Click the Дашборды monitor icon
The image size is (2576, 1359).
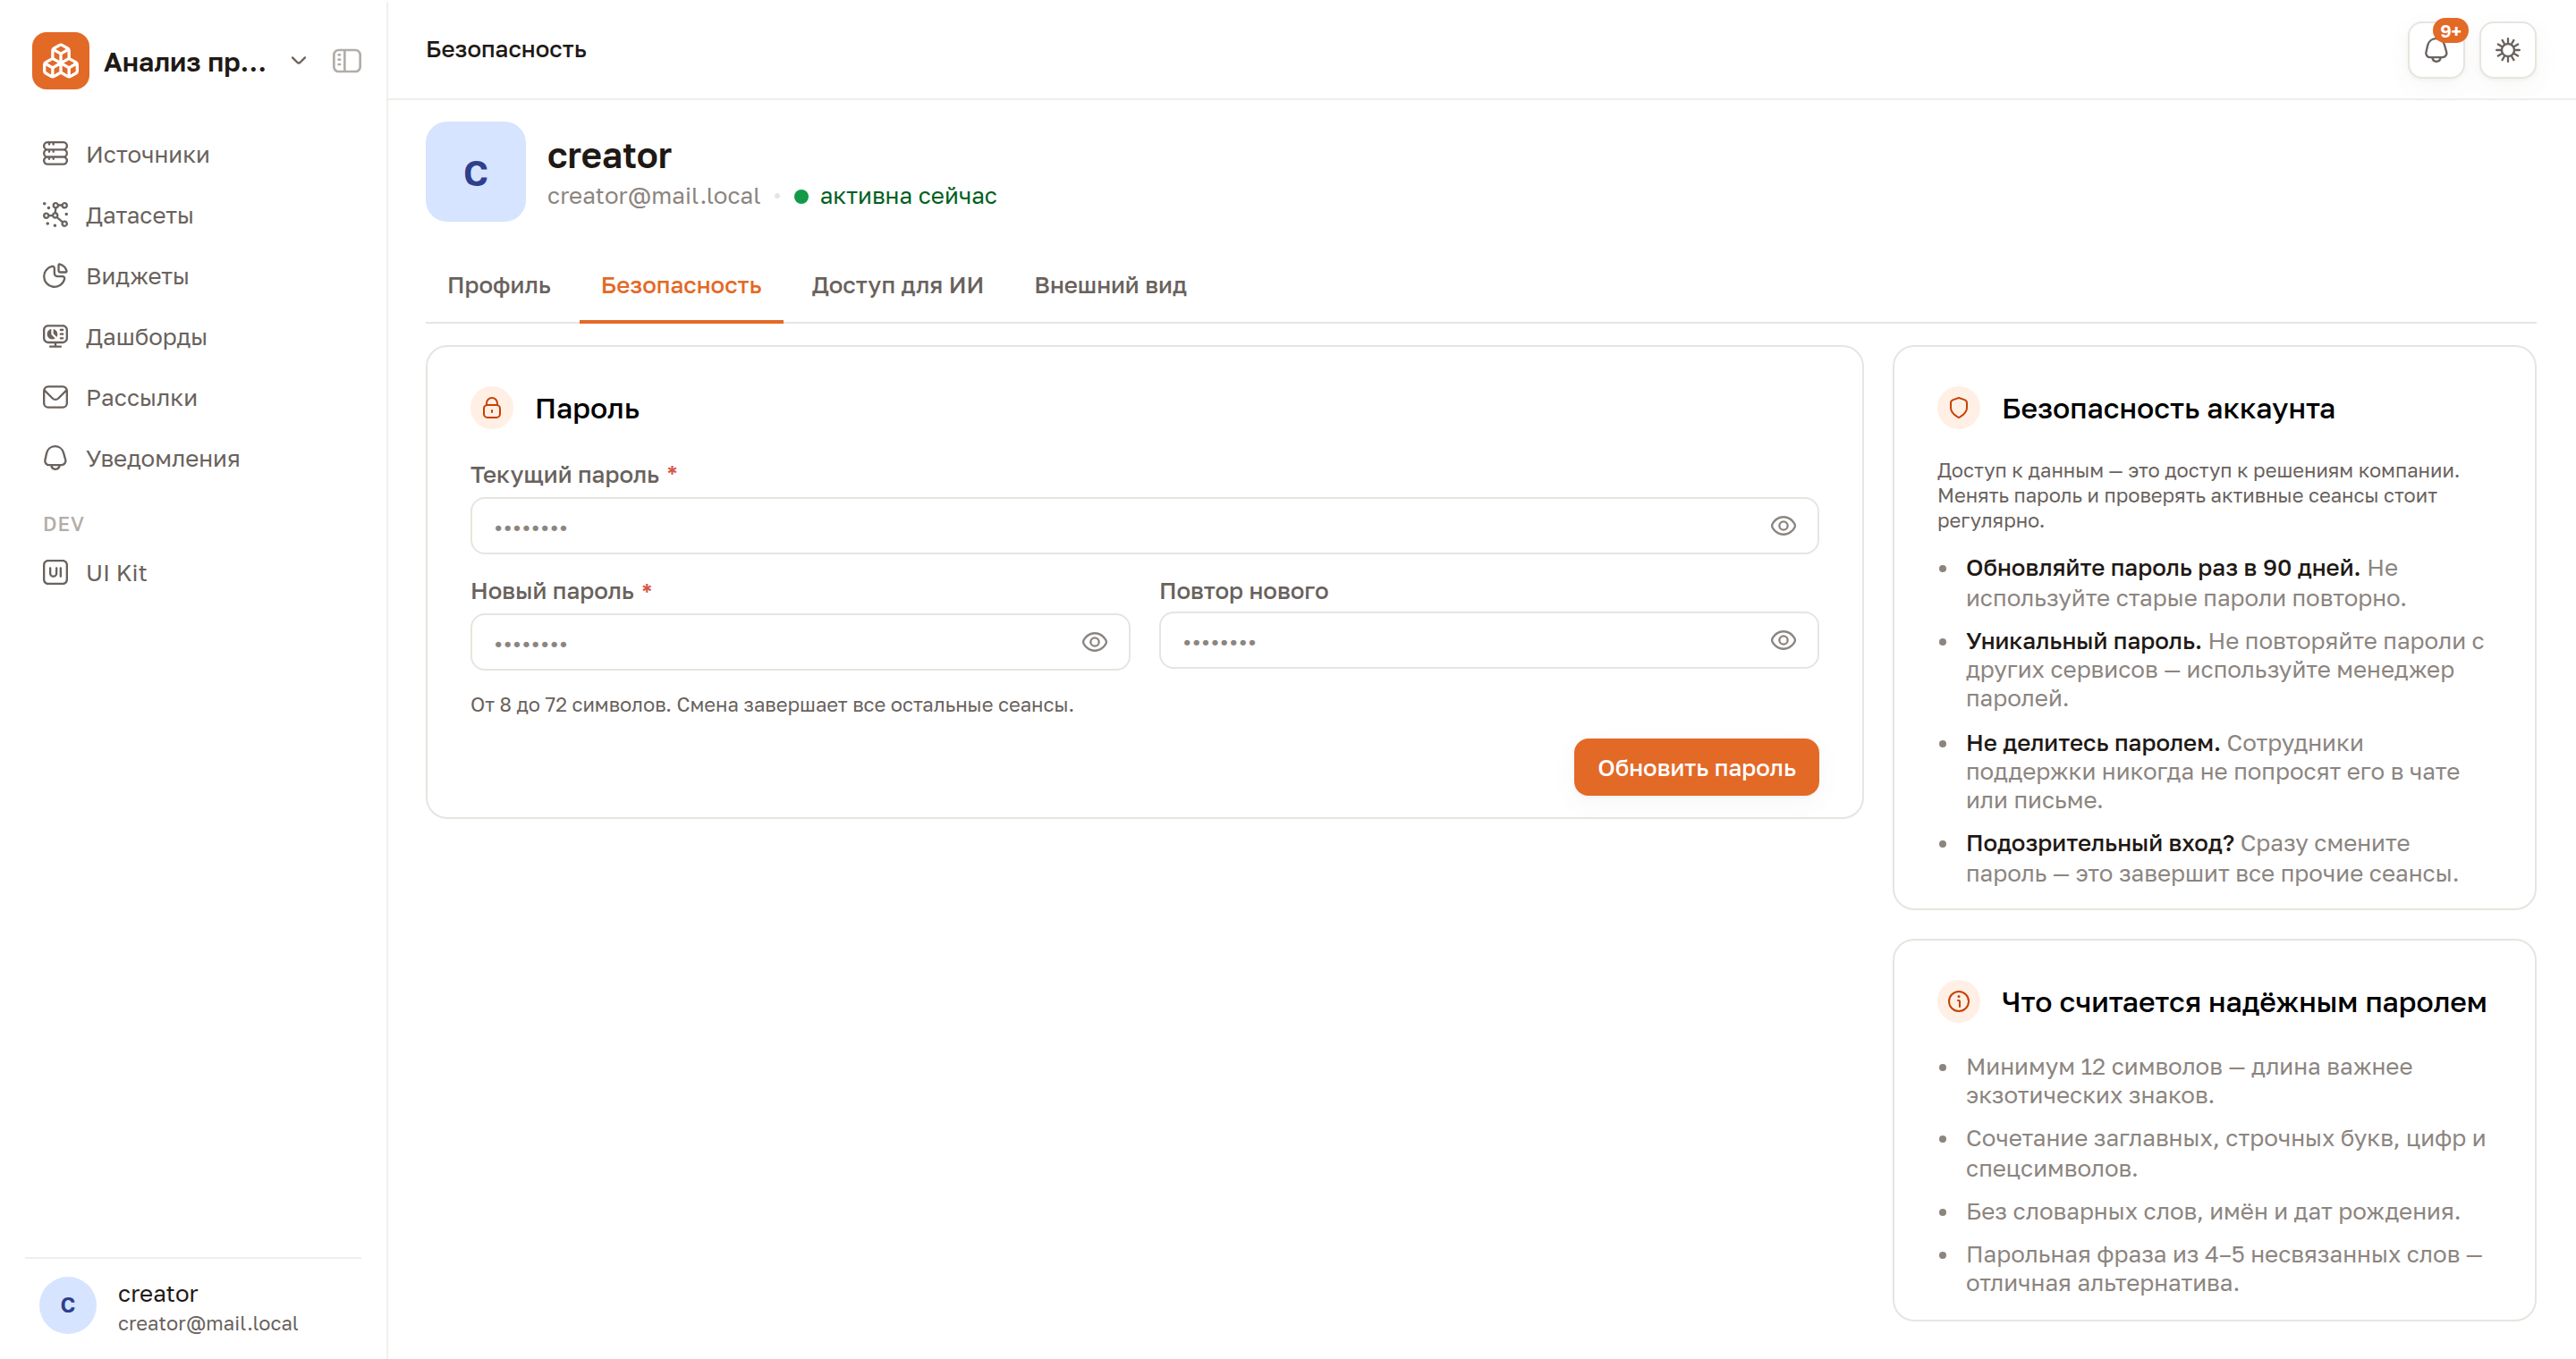(55, 337)
